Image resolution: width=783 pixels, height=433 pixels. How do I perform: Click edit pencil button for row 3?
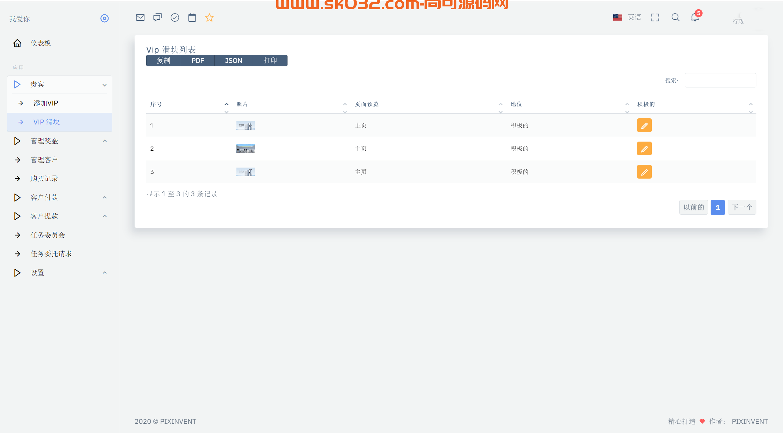coord(644,172)
